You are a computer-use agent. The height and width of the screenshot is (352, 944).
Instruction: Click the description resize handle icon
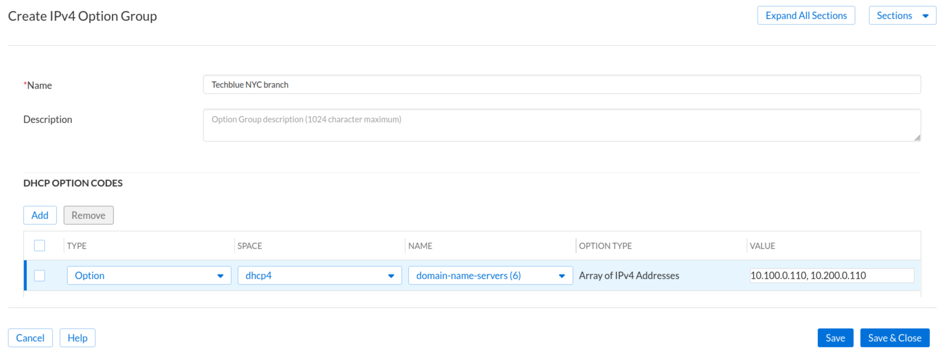click(x=917, y=138)
